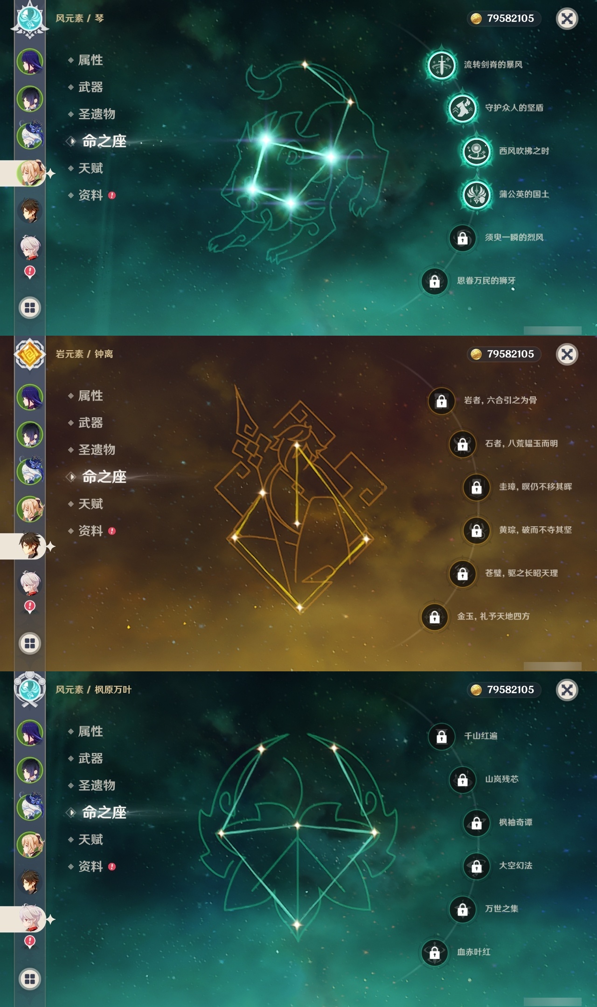Open 资料 tab in Jean's menu

click(x=90, y=195)
